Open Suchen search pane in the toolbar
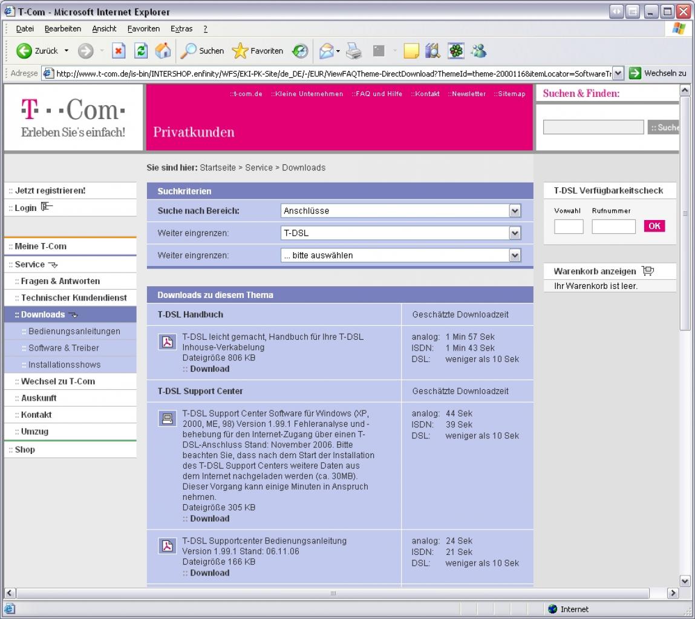 pyautogui.click(x=202, y=51)
